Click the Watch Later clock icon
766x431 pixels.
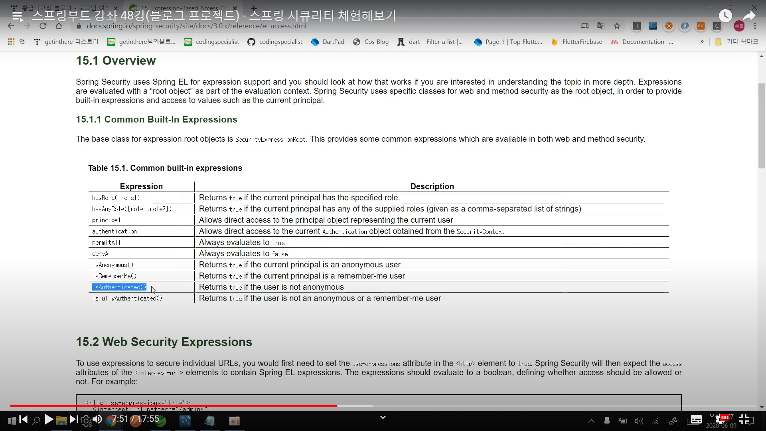725,16
